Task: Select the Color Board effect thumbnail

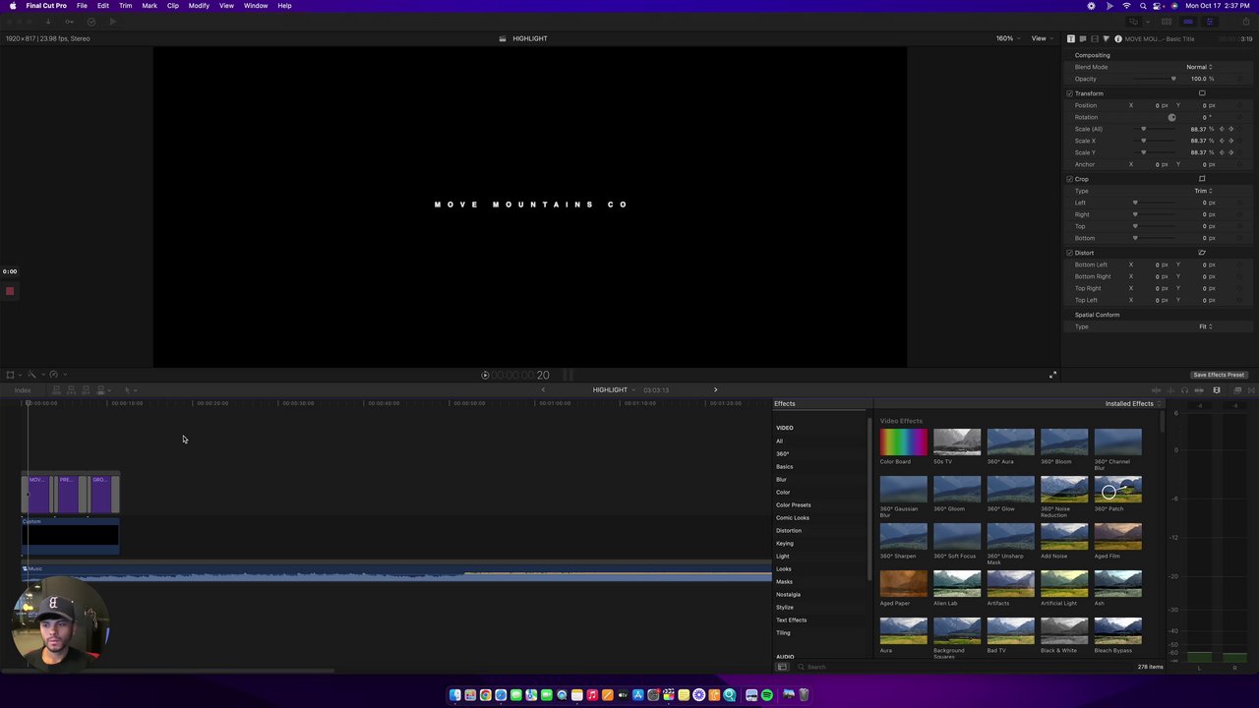Action: pyautogui.click(x=903, y=442)
